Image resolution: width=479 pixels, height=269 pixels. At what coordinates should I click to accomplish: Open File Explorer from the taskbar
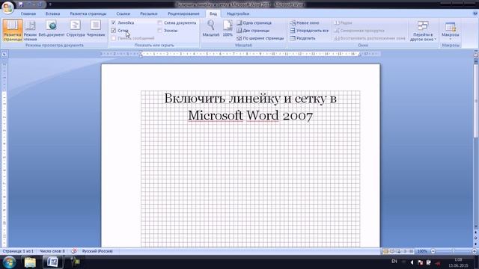coord(30,262)
